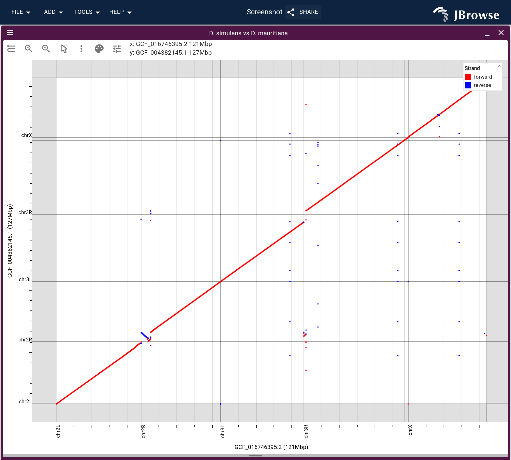Click the chr3L label on x-axis
Image resolution: width=511 pixels, height=460 pixels.
pyautogui.click(x=223, y=431)
